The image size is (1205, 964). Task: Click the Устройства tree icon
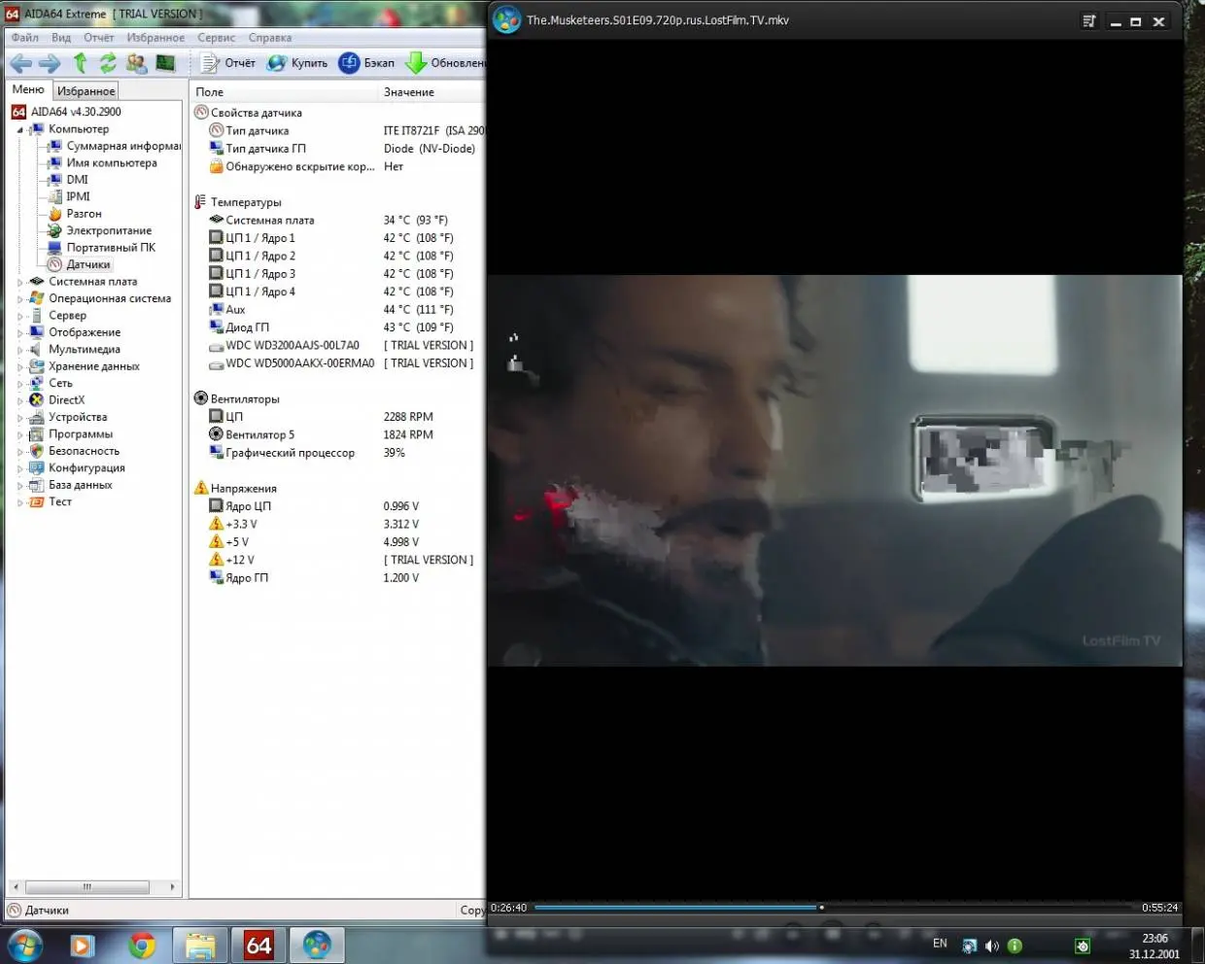coord(36,417)
